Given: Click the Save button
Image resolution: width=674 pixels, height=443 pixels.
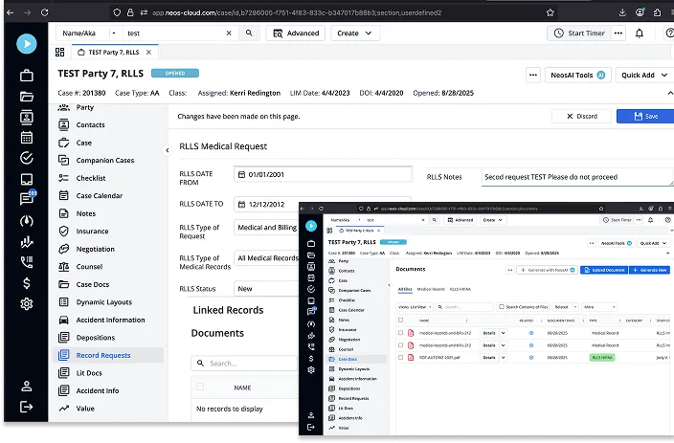Looking at the screenshot, I should click(x=645, y=116).
